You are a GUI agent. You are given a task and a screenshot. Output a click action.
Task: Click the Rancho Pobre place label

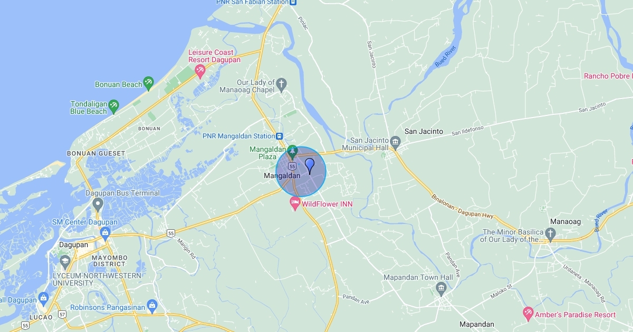[x=608, y=76]
